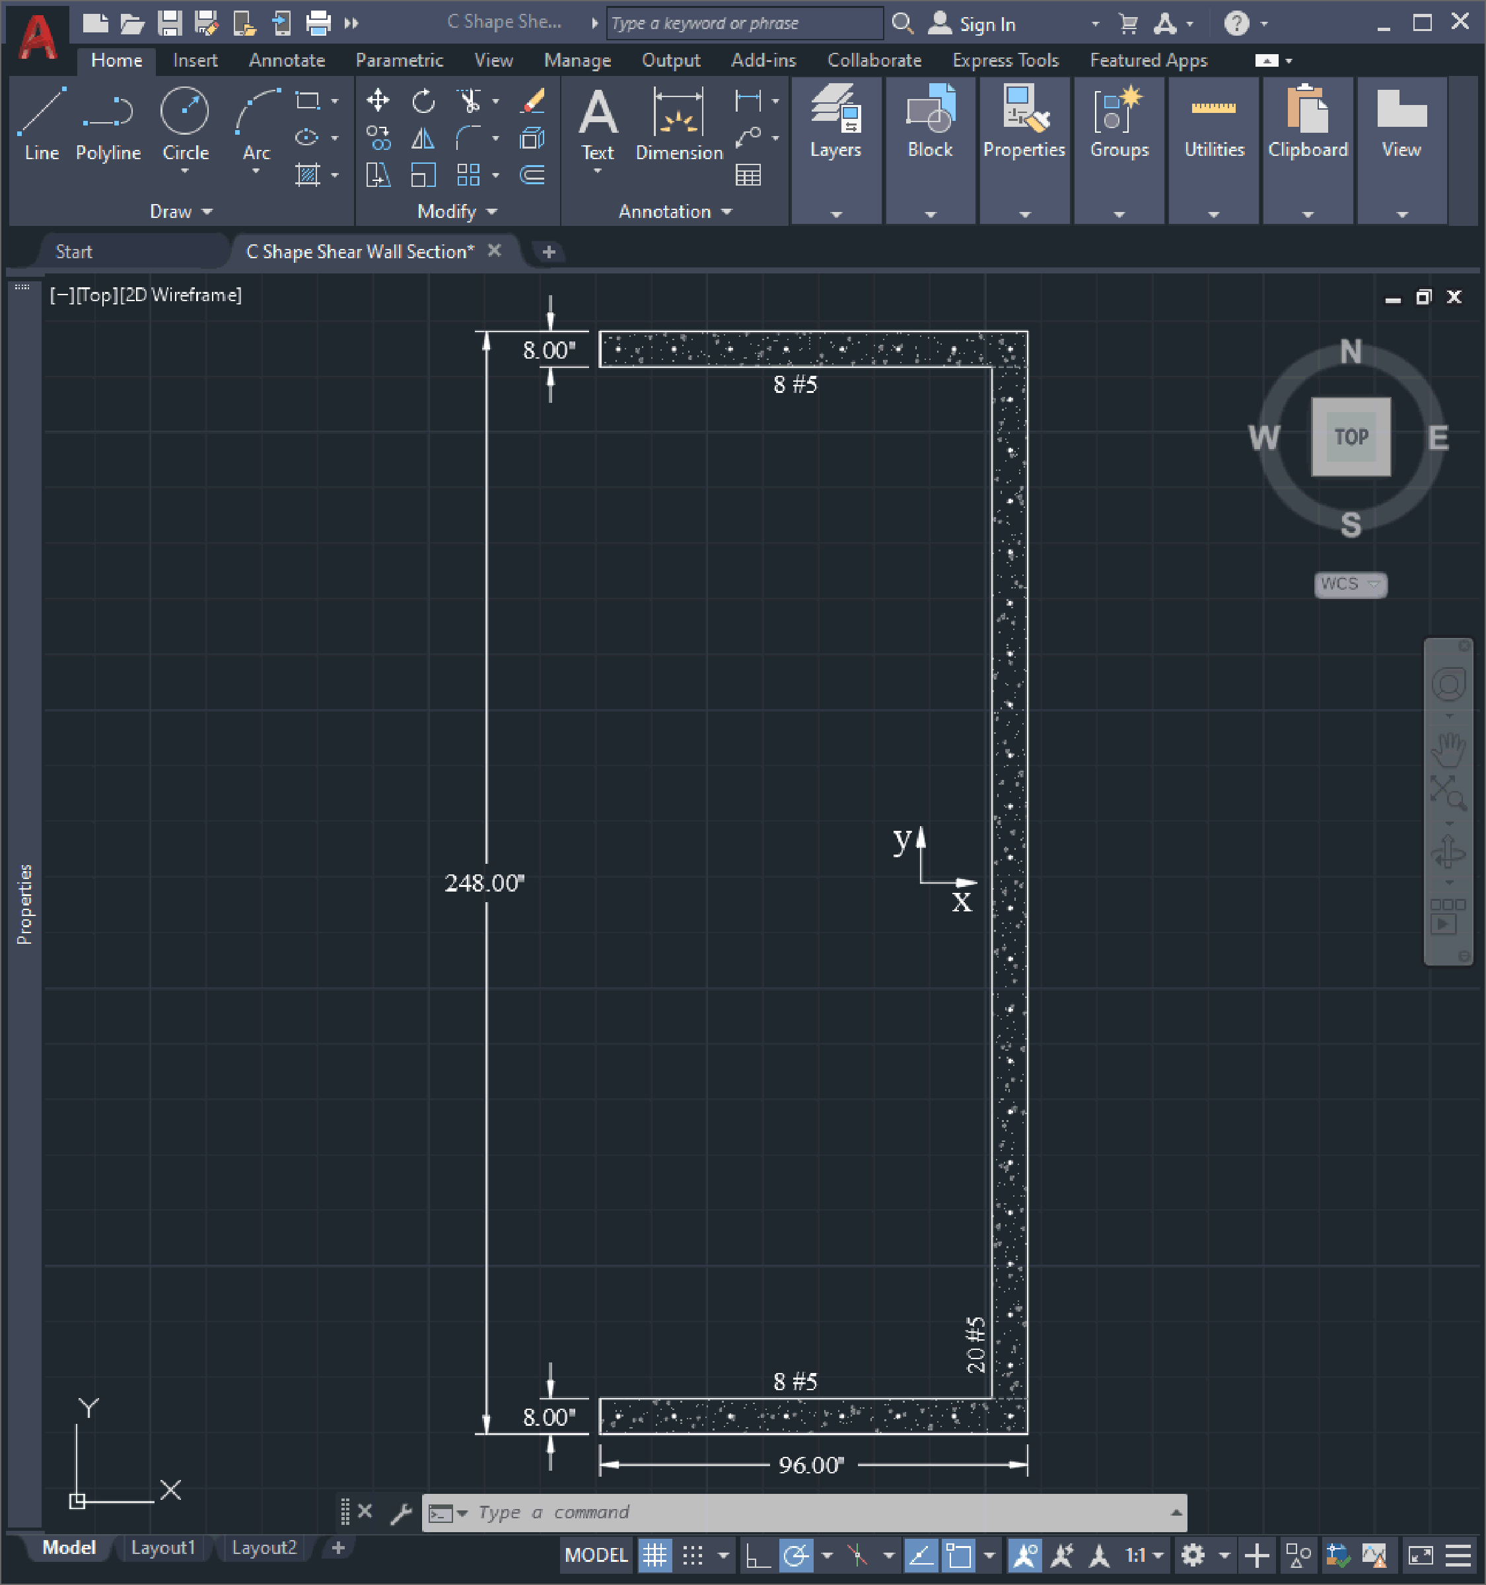This screenshot has height=1585, width=1486.
Task: Expand the Block panel arrow
Action: pyautogui.click(x=931, y=215)
